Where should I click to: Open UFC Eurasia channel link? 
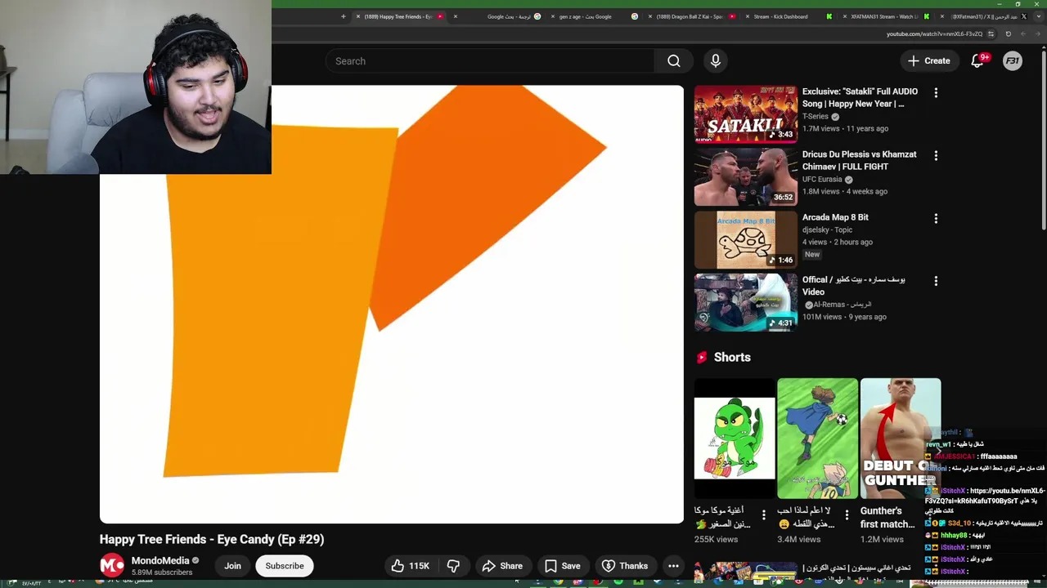click(822, 180)
